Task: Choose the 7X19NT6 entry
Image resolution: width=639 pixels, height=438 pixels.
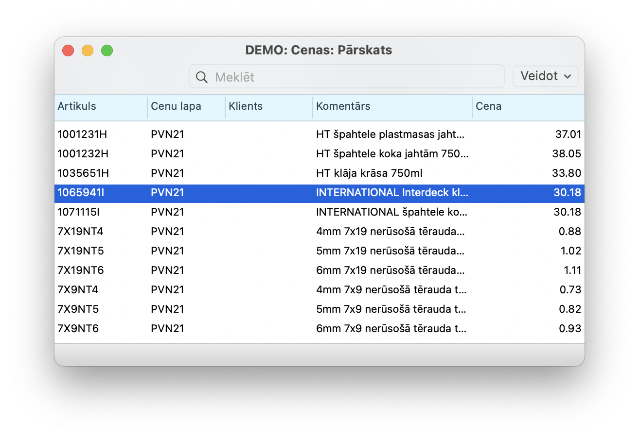Action: coord(81,270)
